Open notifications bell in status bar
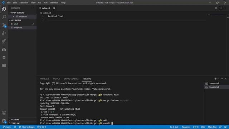The image size is (229, 129). point(225,127)
